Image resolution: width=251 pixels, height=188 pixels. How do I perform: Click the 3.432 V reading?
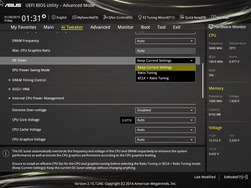[214, 154]
